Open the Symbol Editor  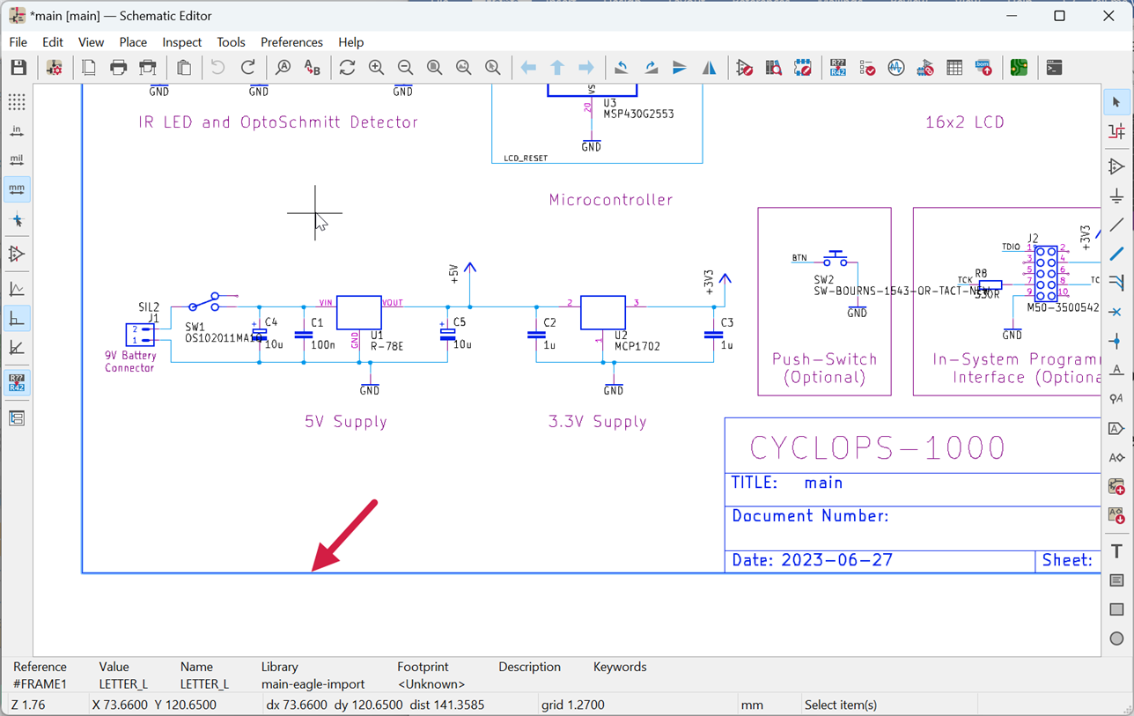(744, 68)
